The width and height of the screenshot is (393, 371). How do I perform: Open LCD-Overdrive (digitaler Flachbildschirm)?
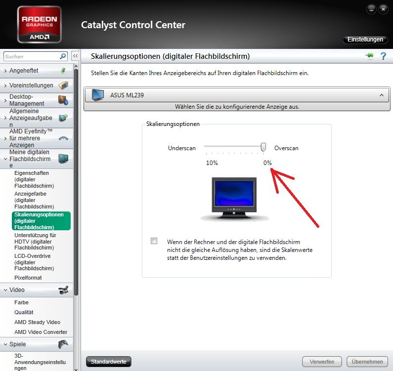point(34,262)
